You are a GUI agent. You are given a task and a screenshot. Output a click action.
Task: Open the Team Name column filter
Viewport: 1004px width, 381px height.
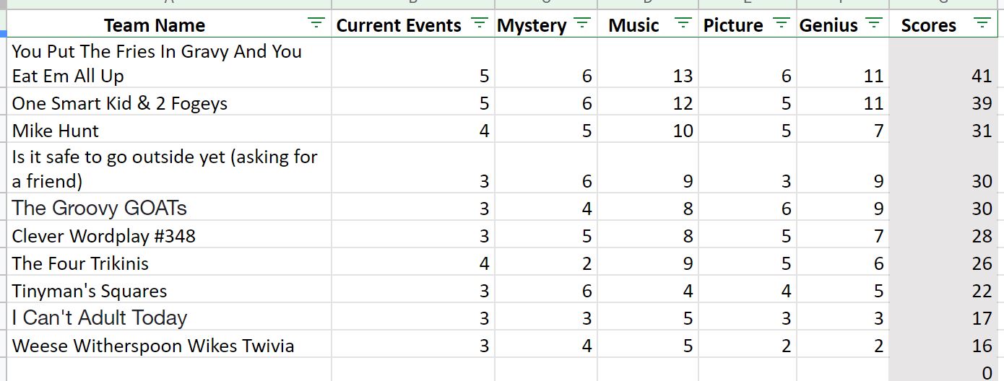pyautogui.click(x=316, y=24)
